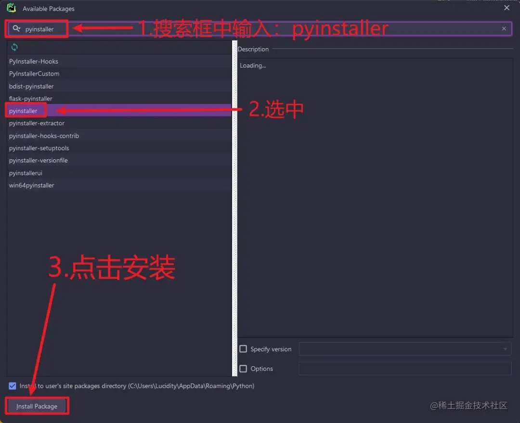Click the refresh packages list icon

(14, 47)
